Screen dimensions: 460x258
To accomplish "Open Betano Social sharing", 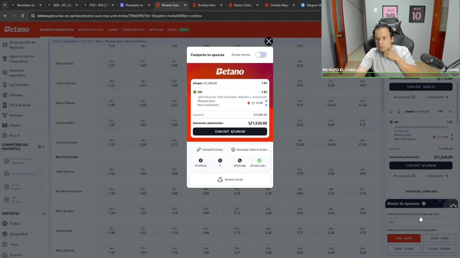I will (x=230, y=180).
